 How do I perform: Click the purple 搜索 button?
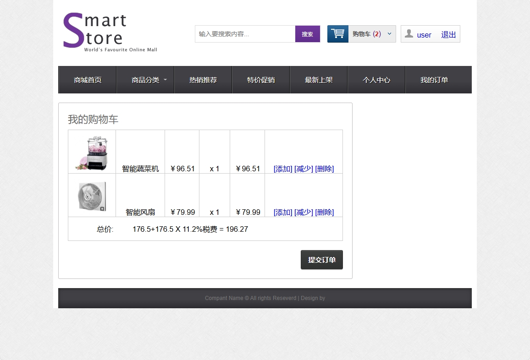pos(307,34)
